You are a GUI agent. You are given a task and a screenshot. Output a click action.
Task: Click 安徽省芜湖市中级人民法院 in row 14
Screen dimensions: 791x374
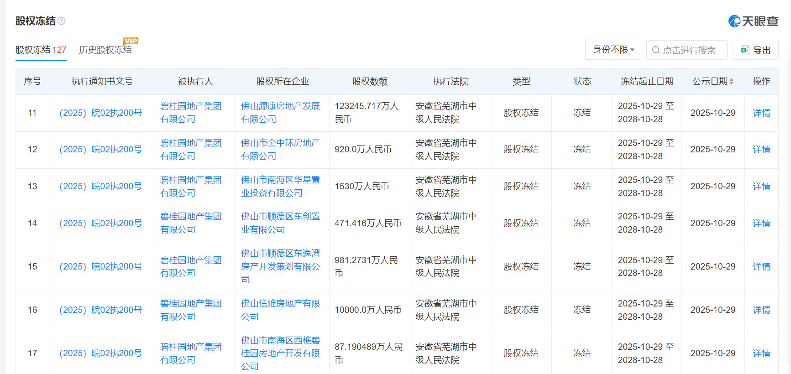[x=446, y=223]
